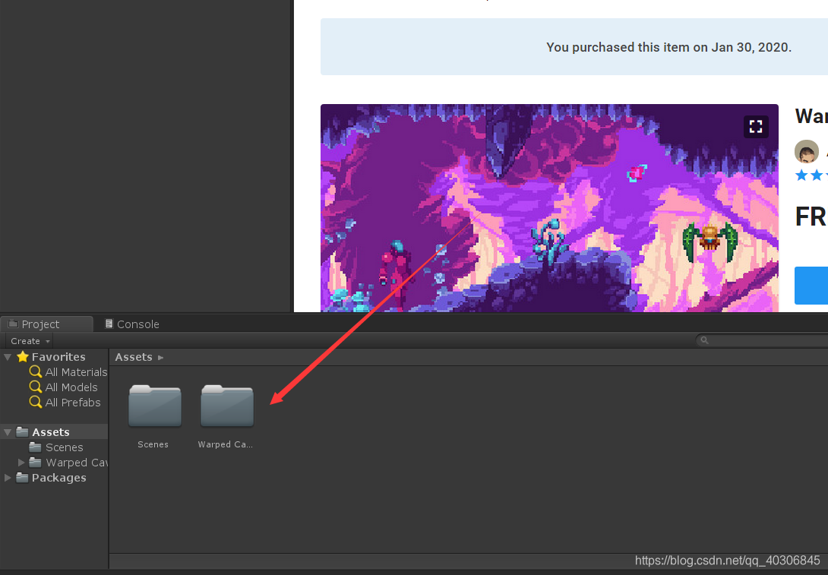Click the Warped Ca... folder label
This screenshot has height=575, width=828.
[x=226, y=444]
